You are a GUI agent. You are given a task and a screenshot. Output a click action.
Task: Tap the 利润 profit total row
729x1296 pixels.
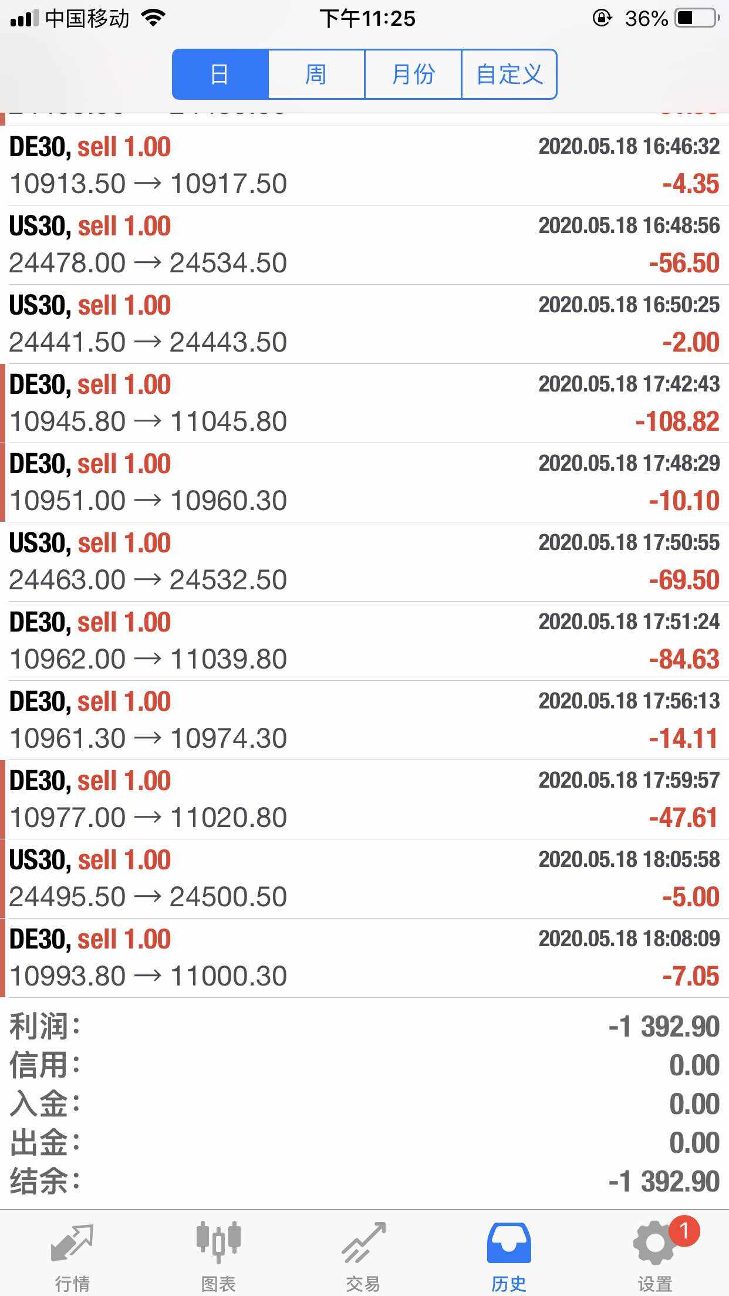point(365,1027)
